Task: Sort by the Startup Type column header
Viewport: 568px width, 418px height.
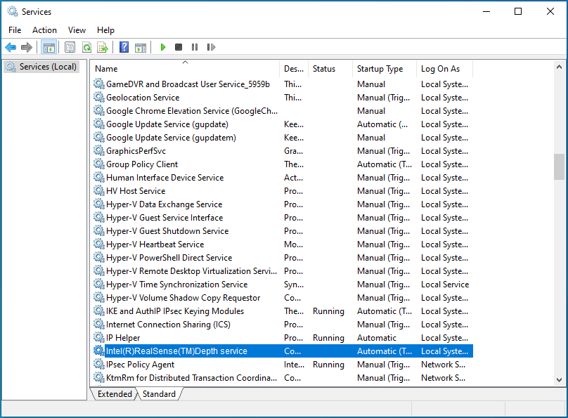Action: click(380, 68)
